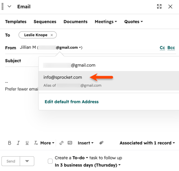Open the More formatting dropdown
The height and width of the screenshot is (171, 179).
coord(47,143)
